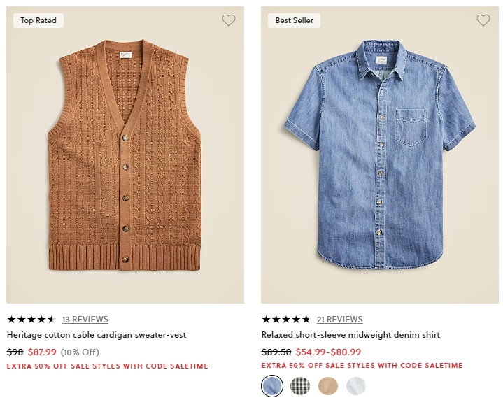Add the denim shirt to wishlist via heart
The height and width of the screenshot is (407, 503).
point(483,20)
